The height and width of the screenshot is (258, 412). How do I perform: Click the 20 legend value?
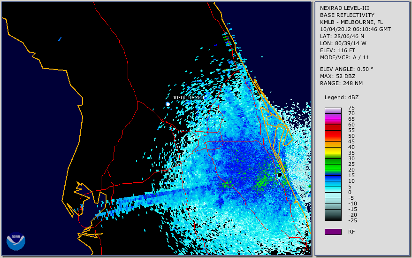[x=351, y=170]
